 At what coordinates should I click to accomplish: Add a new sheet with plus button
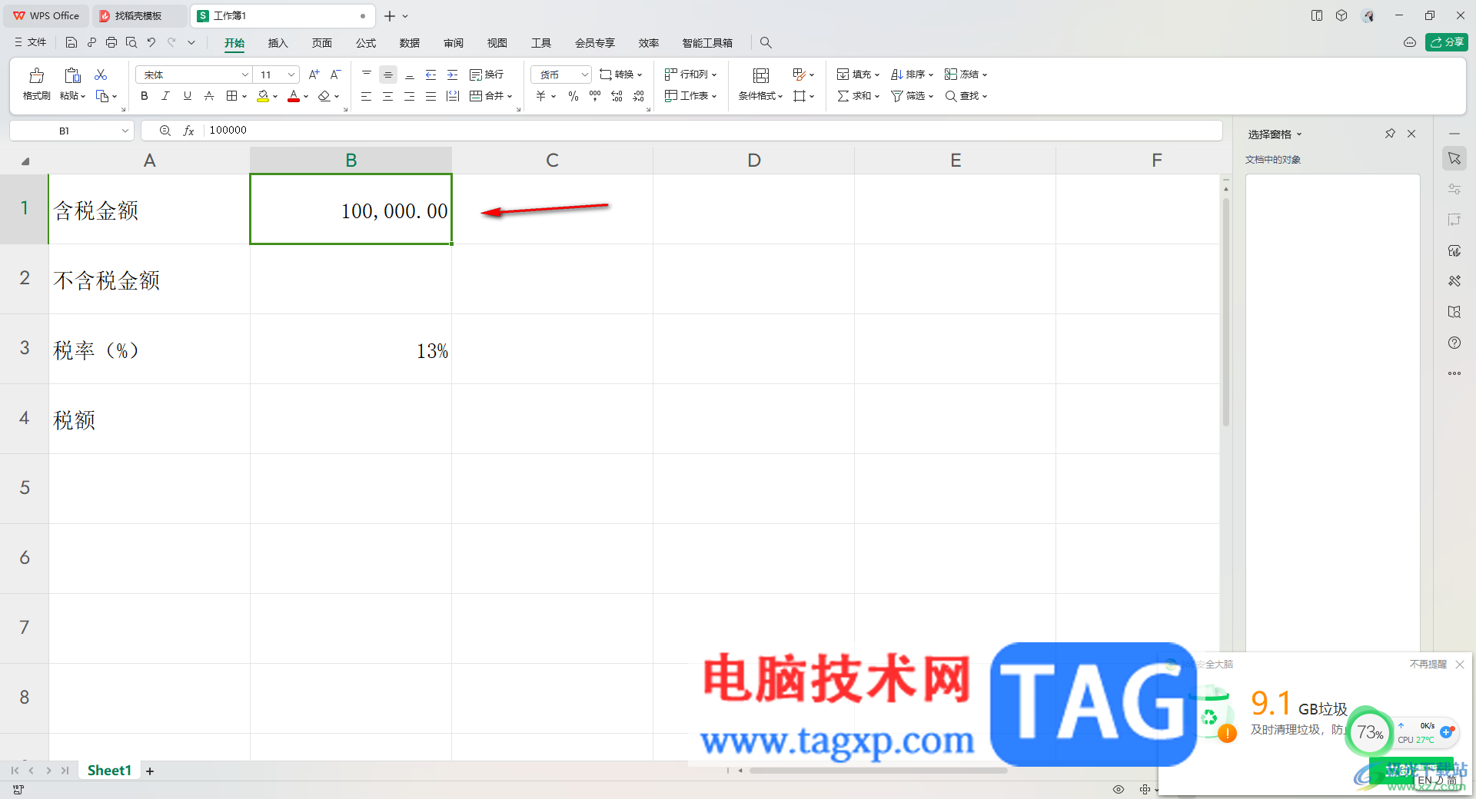[x=150, y=771]
